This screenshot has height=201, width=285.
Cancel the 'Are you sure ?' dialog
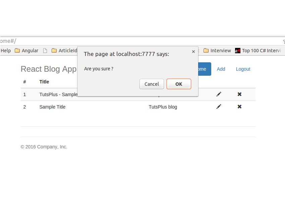click(152, 84)
